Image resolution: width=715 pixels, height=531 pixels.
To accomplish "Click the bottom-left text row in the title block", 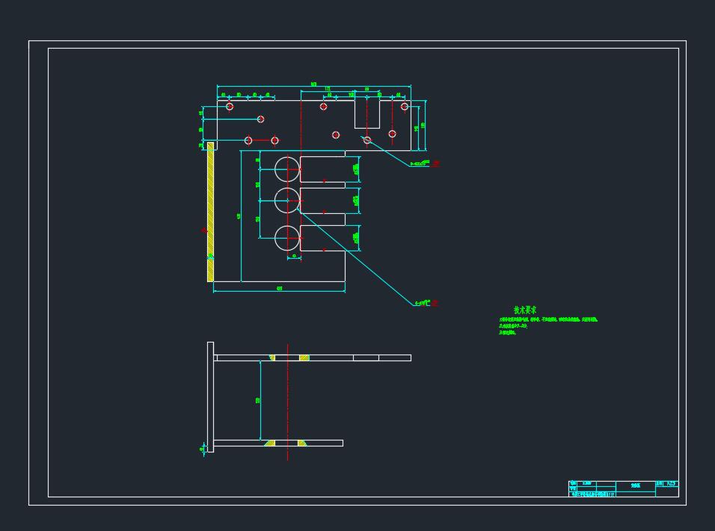I will 592,494.
